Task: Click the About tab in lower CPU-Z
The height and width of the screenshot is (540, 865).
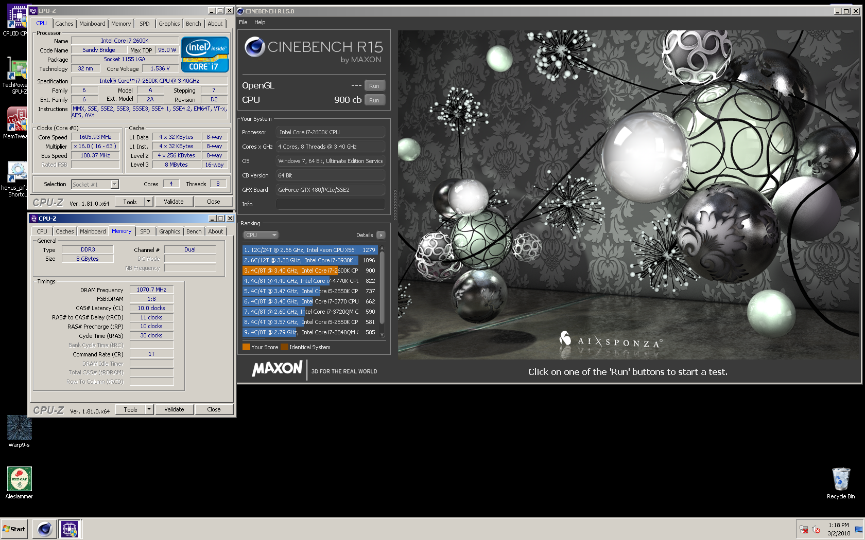Action: [x=216, y=231]
